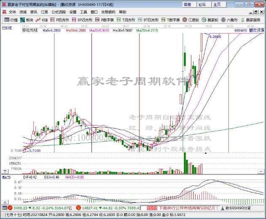Click the DIF=0.42 value
This screenshot has width=266, height=219.
coord(30,177)
